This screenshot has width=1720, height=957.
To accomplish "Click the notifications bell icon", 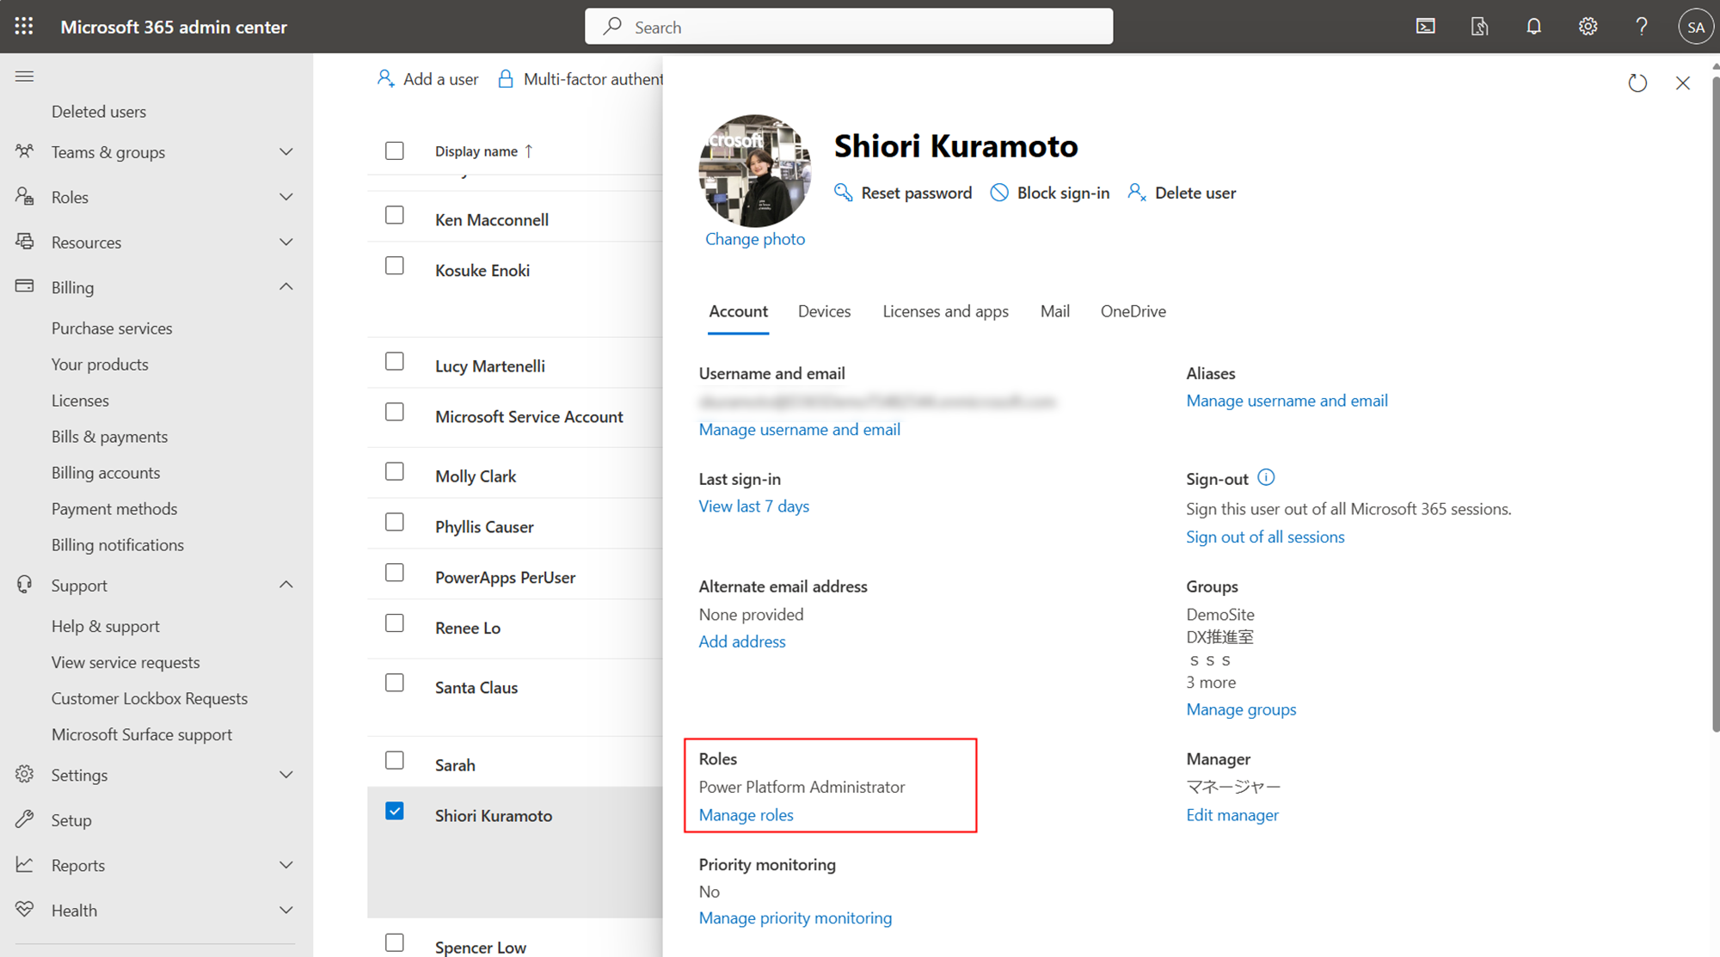I will [x=1533, y=27].
